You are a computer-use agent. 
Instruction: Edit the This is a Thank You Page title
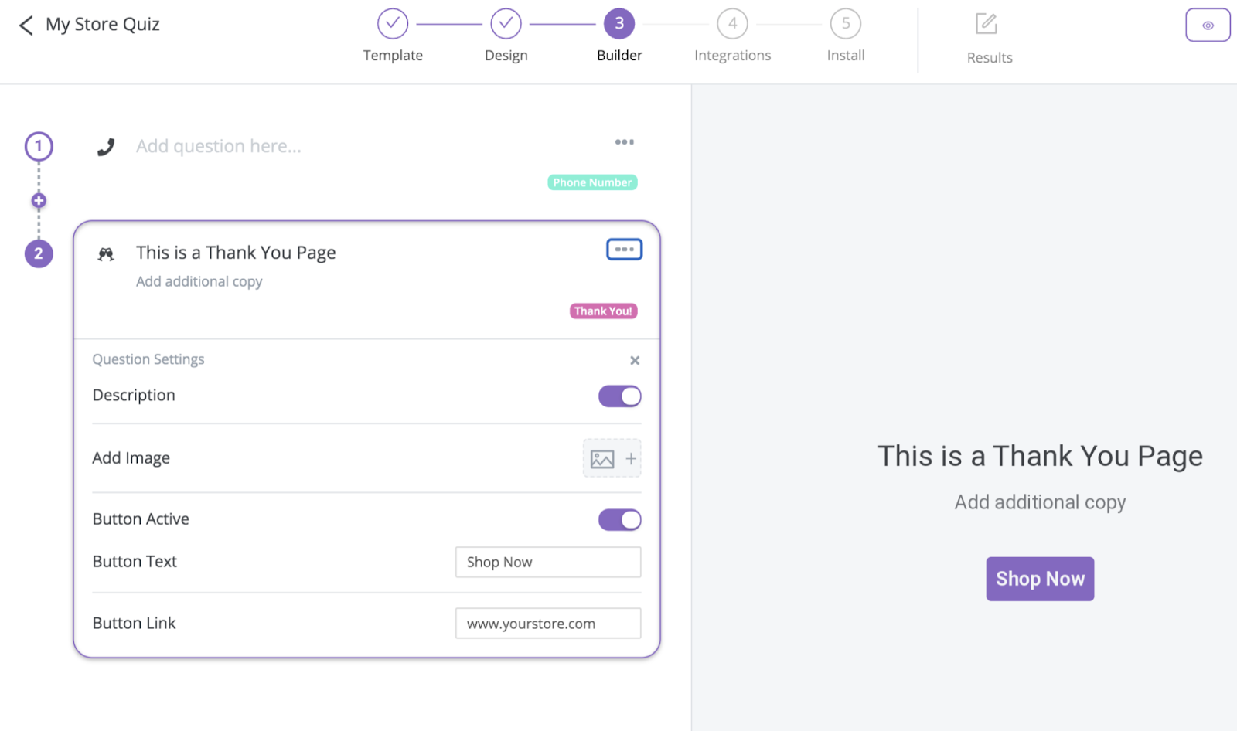tap(236, 253)
